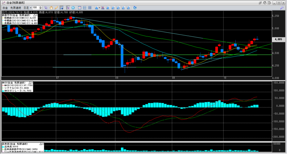Activate the hand pan tool
This screenshot has width=287, height=154.
point(51,8)
